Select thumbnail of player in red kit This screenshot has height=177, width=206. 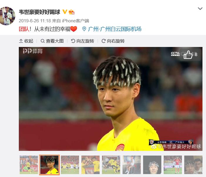[x=173, y=165]
